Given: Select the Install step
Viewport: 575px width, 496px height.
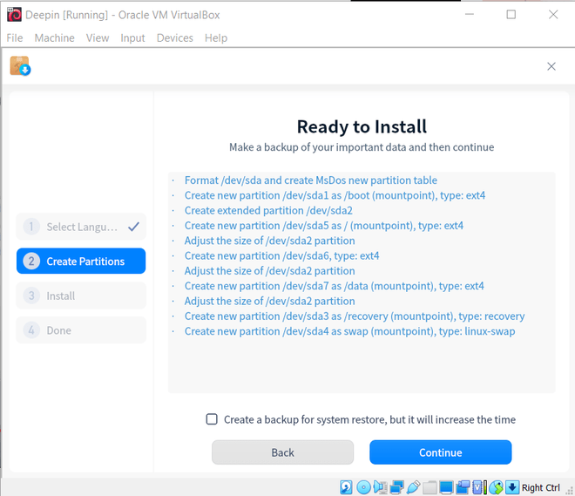Looking at the screenshot, I should point(81,296).
